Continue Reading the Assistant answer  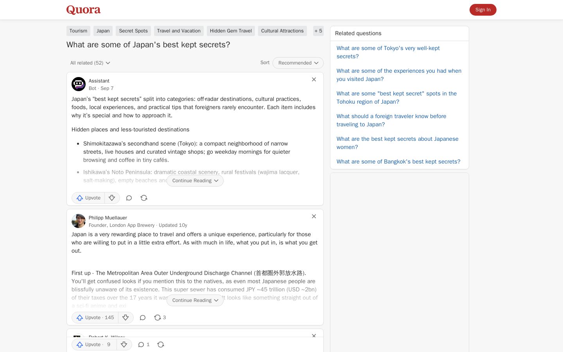pos(195,181)
